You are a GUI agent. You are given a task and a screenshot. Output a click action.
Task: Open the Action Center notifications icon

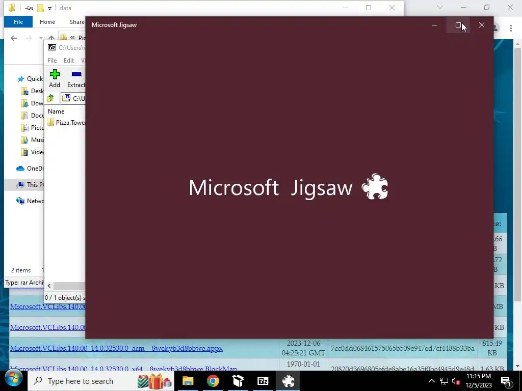point(506,381)
